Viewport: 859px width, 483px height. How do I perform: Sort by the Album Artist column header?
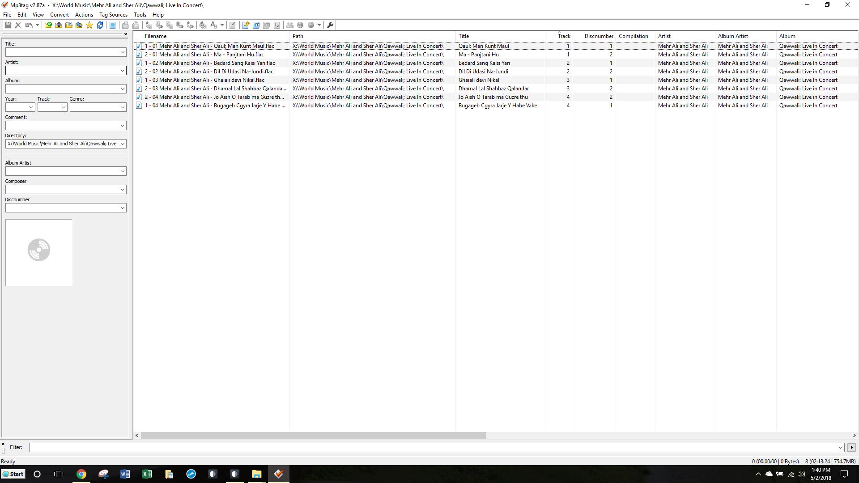733,36
